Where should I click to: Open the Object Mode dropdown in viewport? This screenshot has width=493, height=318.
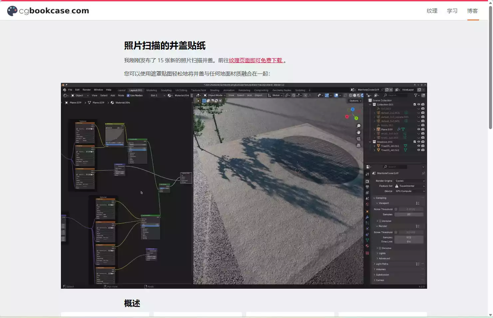tap(215, 95)
